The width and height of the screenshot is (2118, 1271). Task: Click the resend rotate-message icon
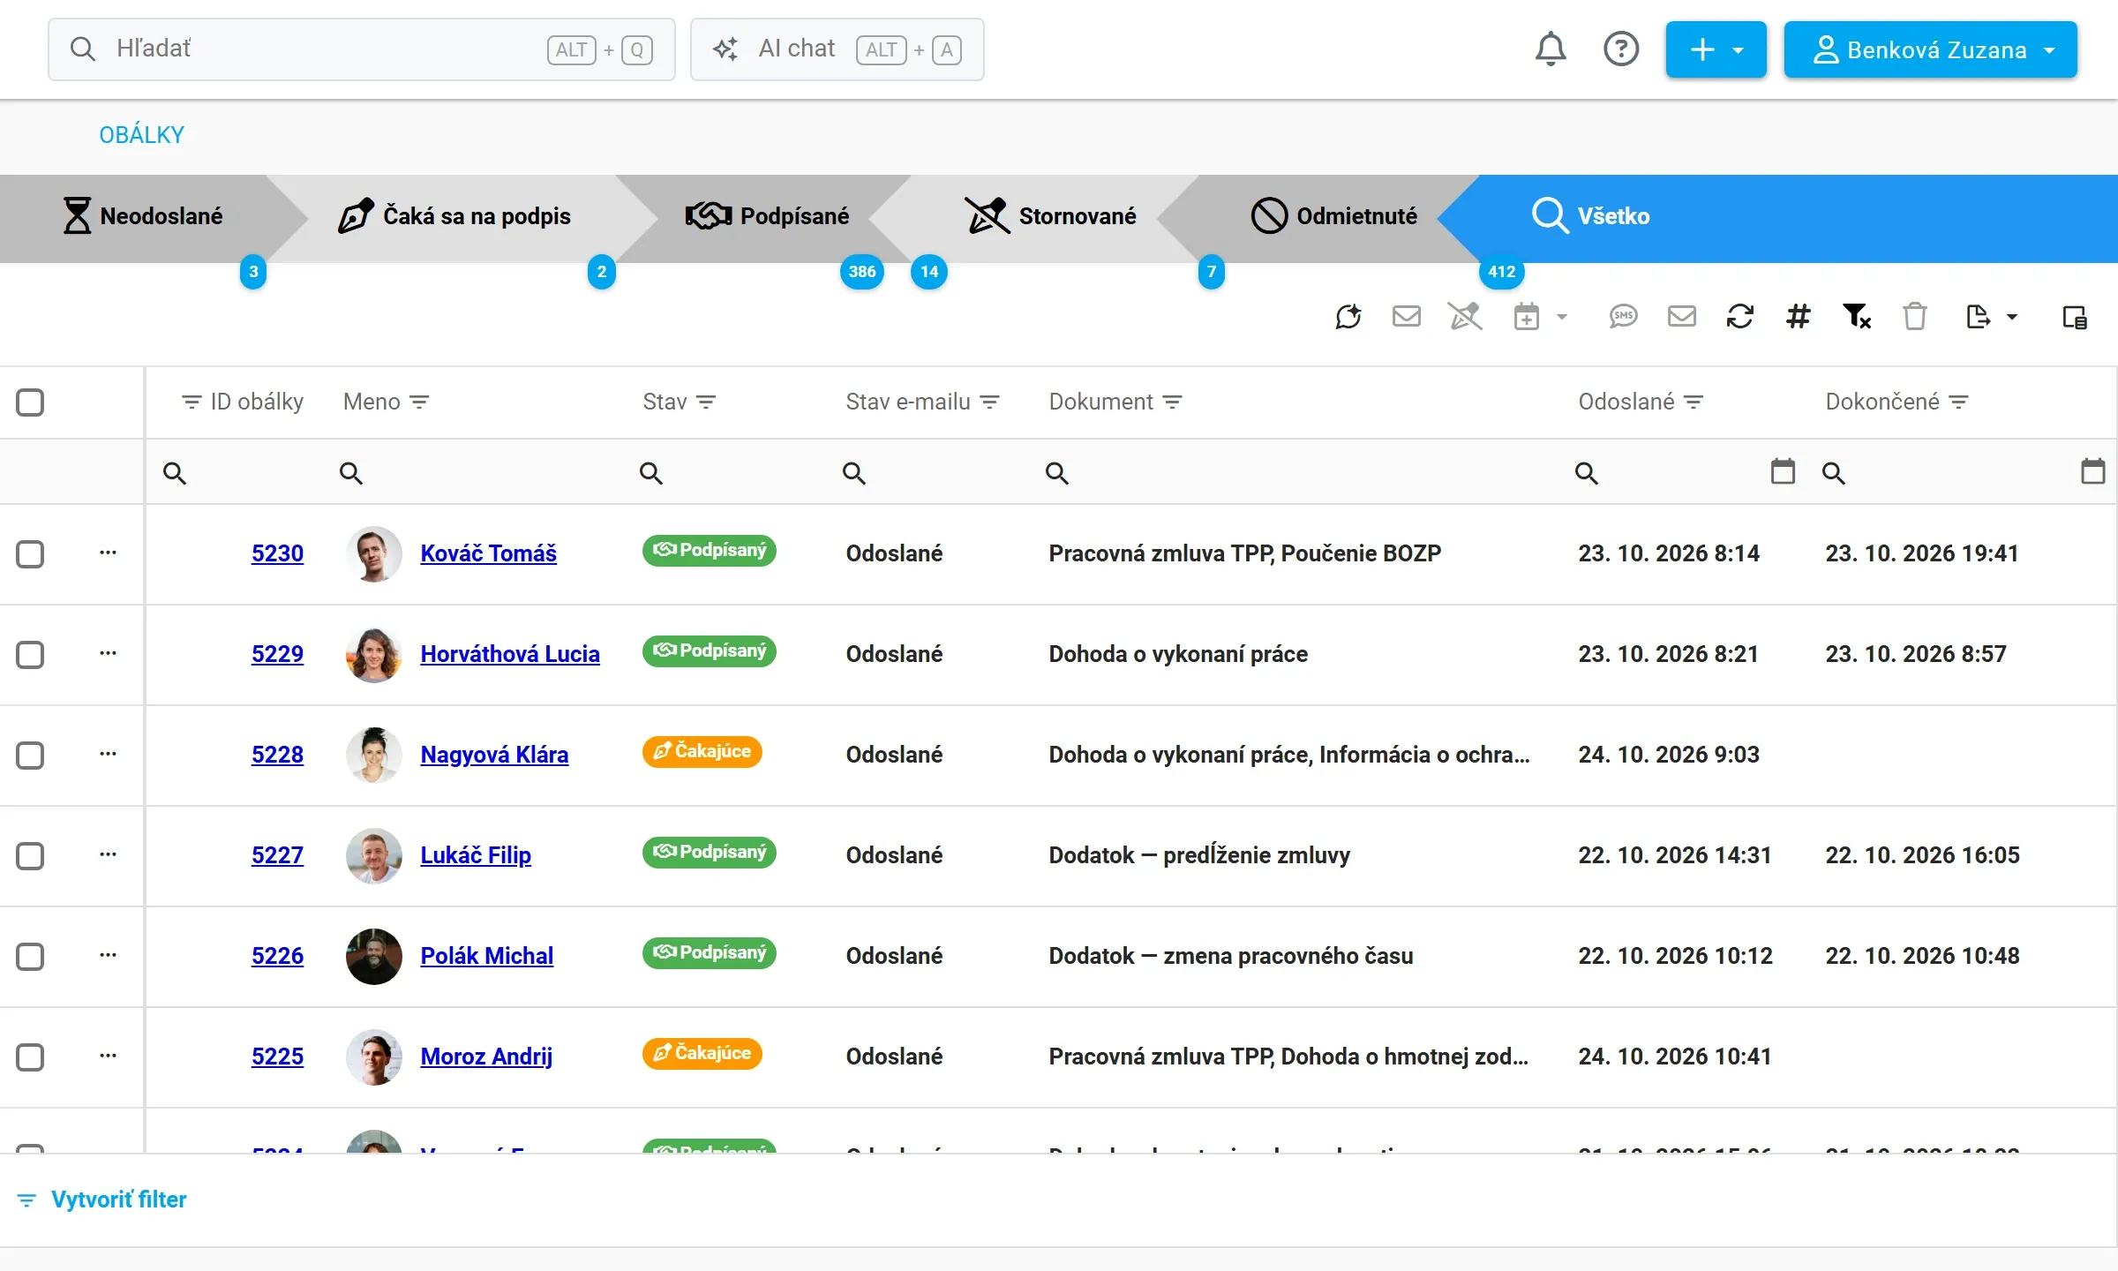click(1348, 316)
